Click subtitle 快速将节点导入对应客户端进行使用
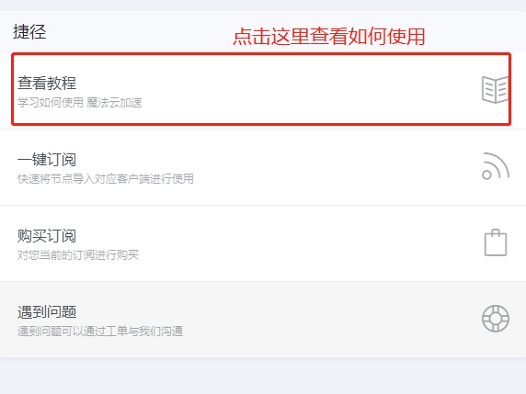 click(106, 178)
